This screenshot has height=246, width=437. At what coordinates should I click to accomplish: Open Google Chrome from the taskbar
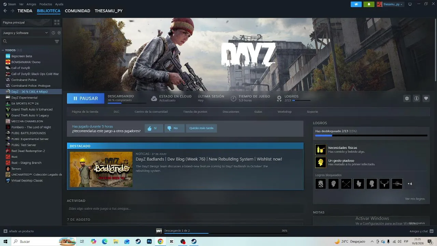tap(160, 242)
